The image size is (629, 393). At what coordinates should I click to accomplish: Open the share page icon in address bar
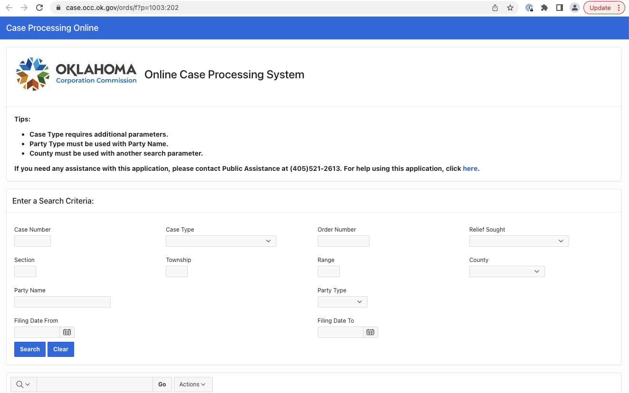pyautogui.click(x=495, y=8)
